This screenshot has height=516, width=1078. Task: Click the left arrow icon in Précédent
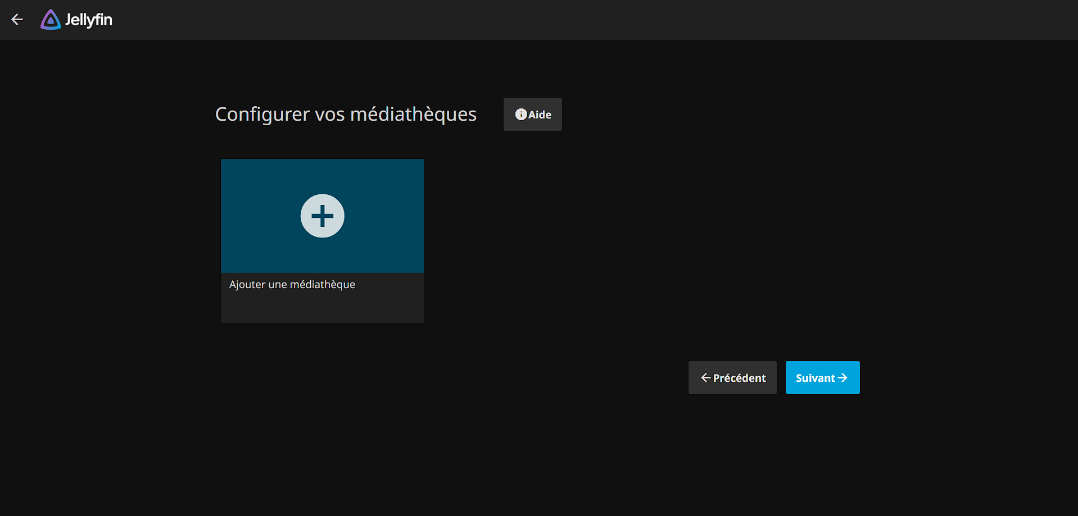[705, 378]
